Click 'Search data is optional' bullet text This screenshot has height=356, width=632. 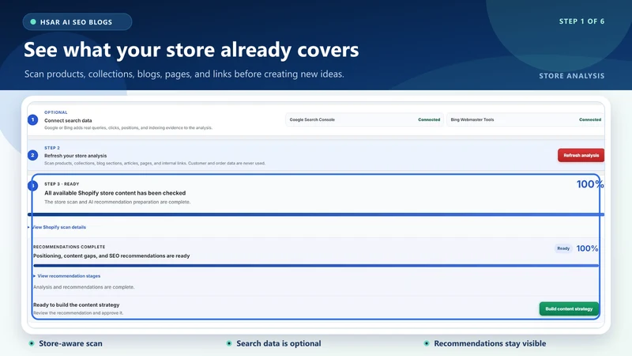click(279, 343)
